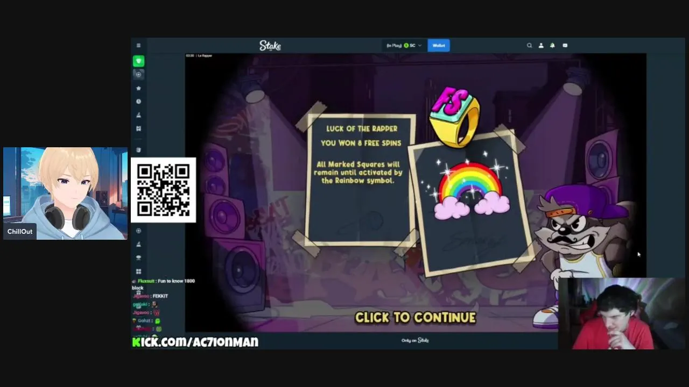Click 'KICK.COM/AC7IONMAN' overlay text

tap(195, 342)
